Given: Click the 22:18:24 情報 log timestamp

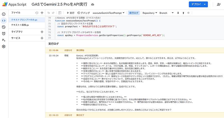Looking at the screenshot, I should tap(54, 56).
